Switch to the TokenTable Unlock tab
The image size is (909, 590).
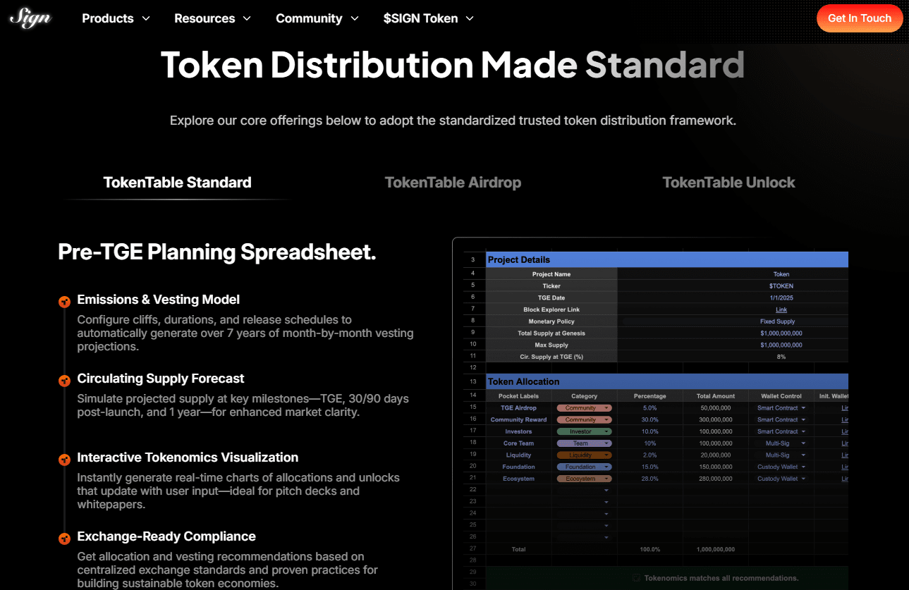tap(728, 183)
